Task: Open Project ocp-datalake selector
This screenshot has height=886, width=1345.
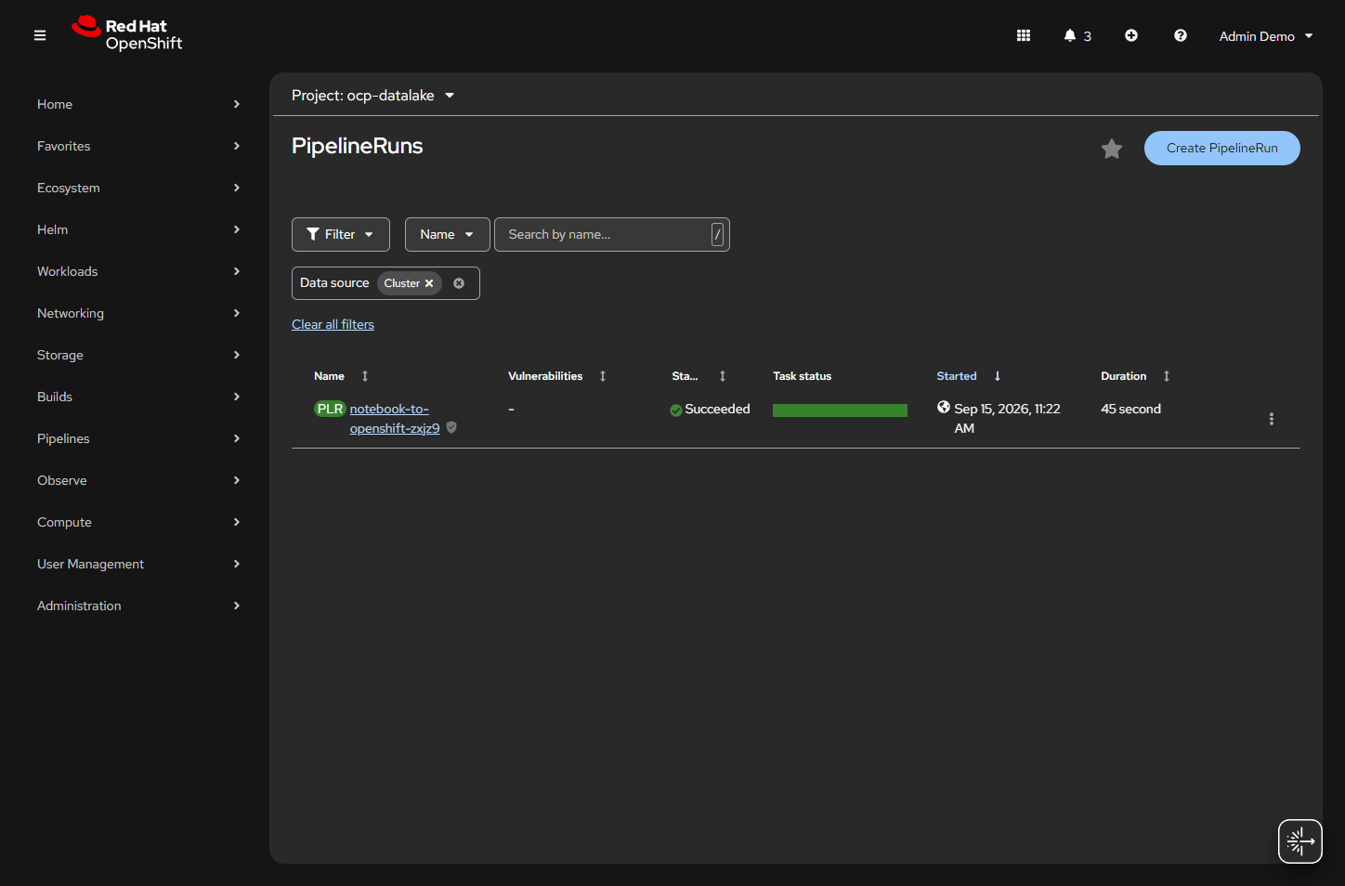Action: 373,96
